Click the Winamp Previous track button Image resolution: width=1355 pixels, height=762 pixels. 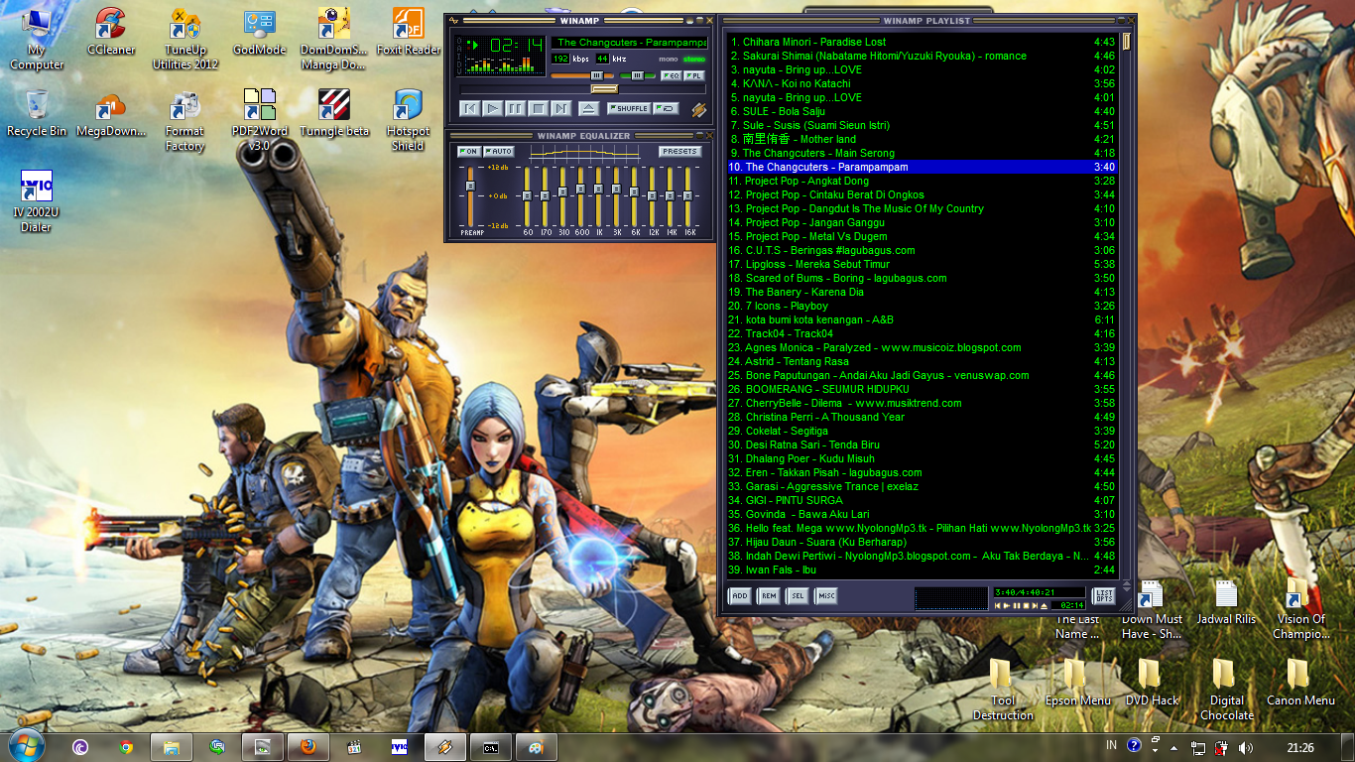pyautogui.click(x=470, y=108)
